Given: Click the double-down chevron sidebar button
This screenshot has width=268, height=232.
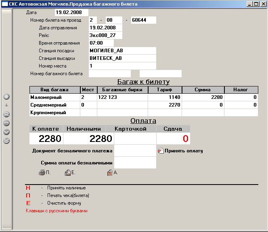Looking at the screenshot, I should 6,141.
